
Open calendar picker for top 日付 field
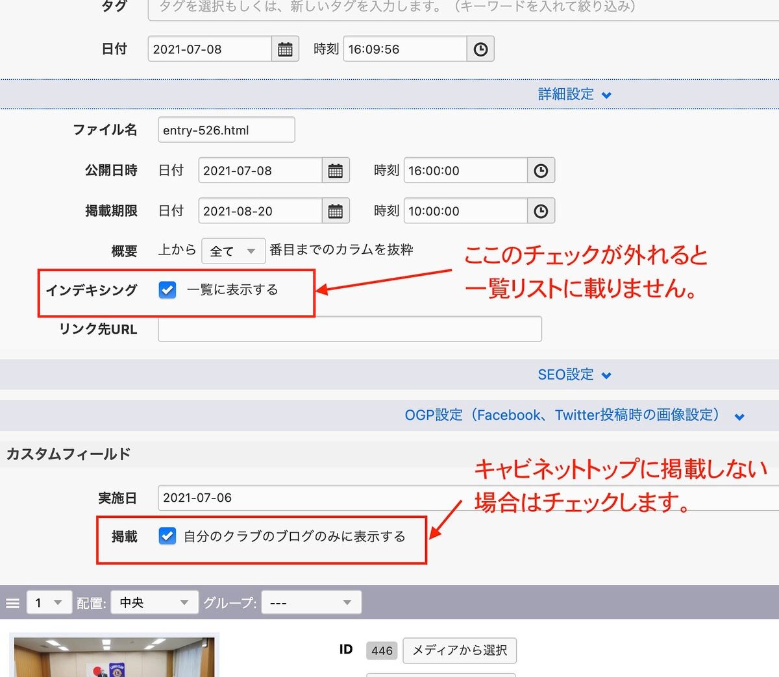pyautogui.click(x=285, y=49)
